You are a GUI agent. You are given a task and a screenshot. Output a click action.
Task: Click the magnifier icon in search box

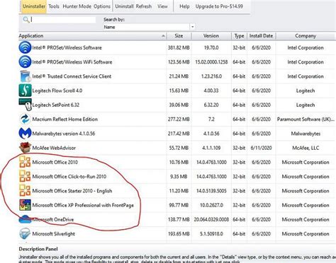pos(26,20)
